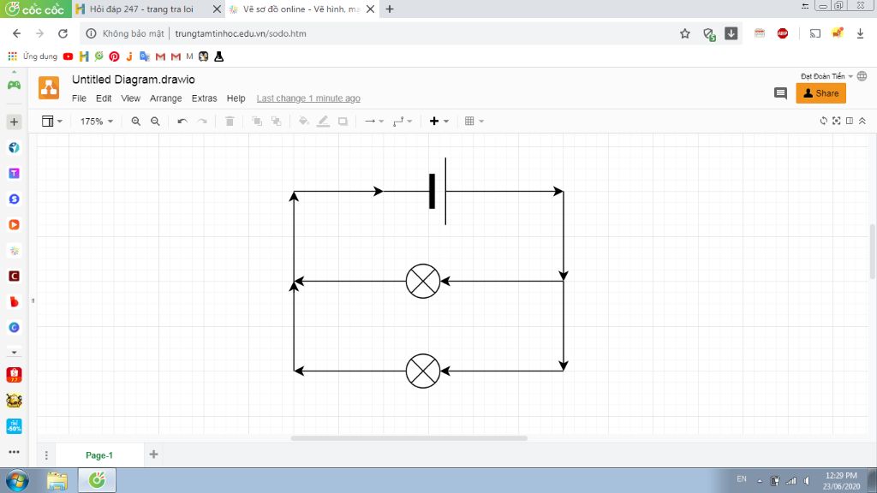Toggle the format panel icon

click(x=850, y=121)
